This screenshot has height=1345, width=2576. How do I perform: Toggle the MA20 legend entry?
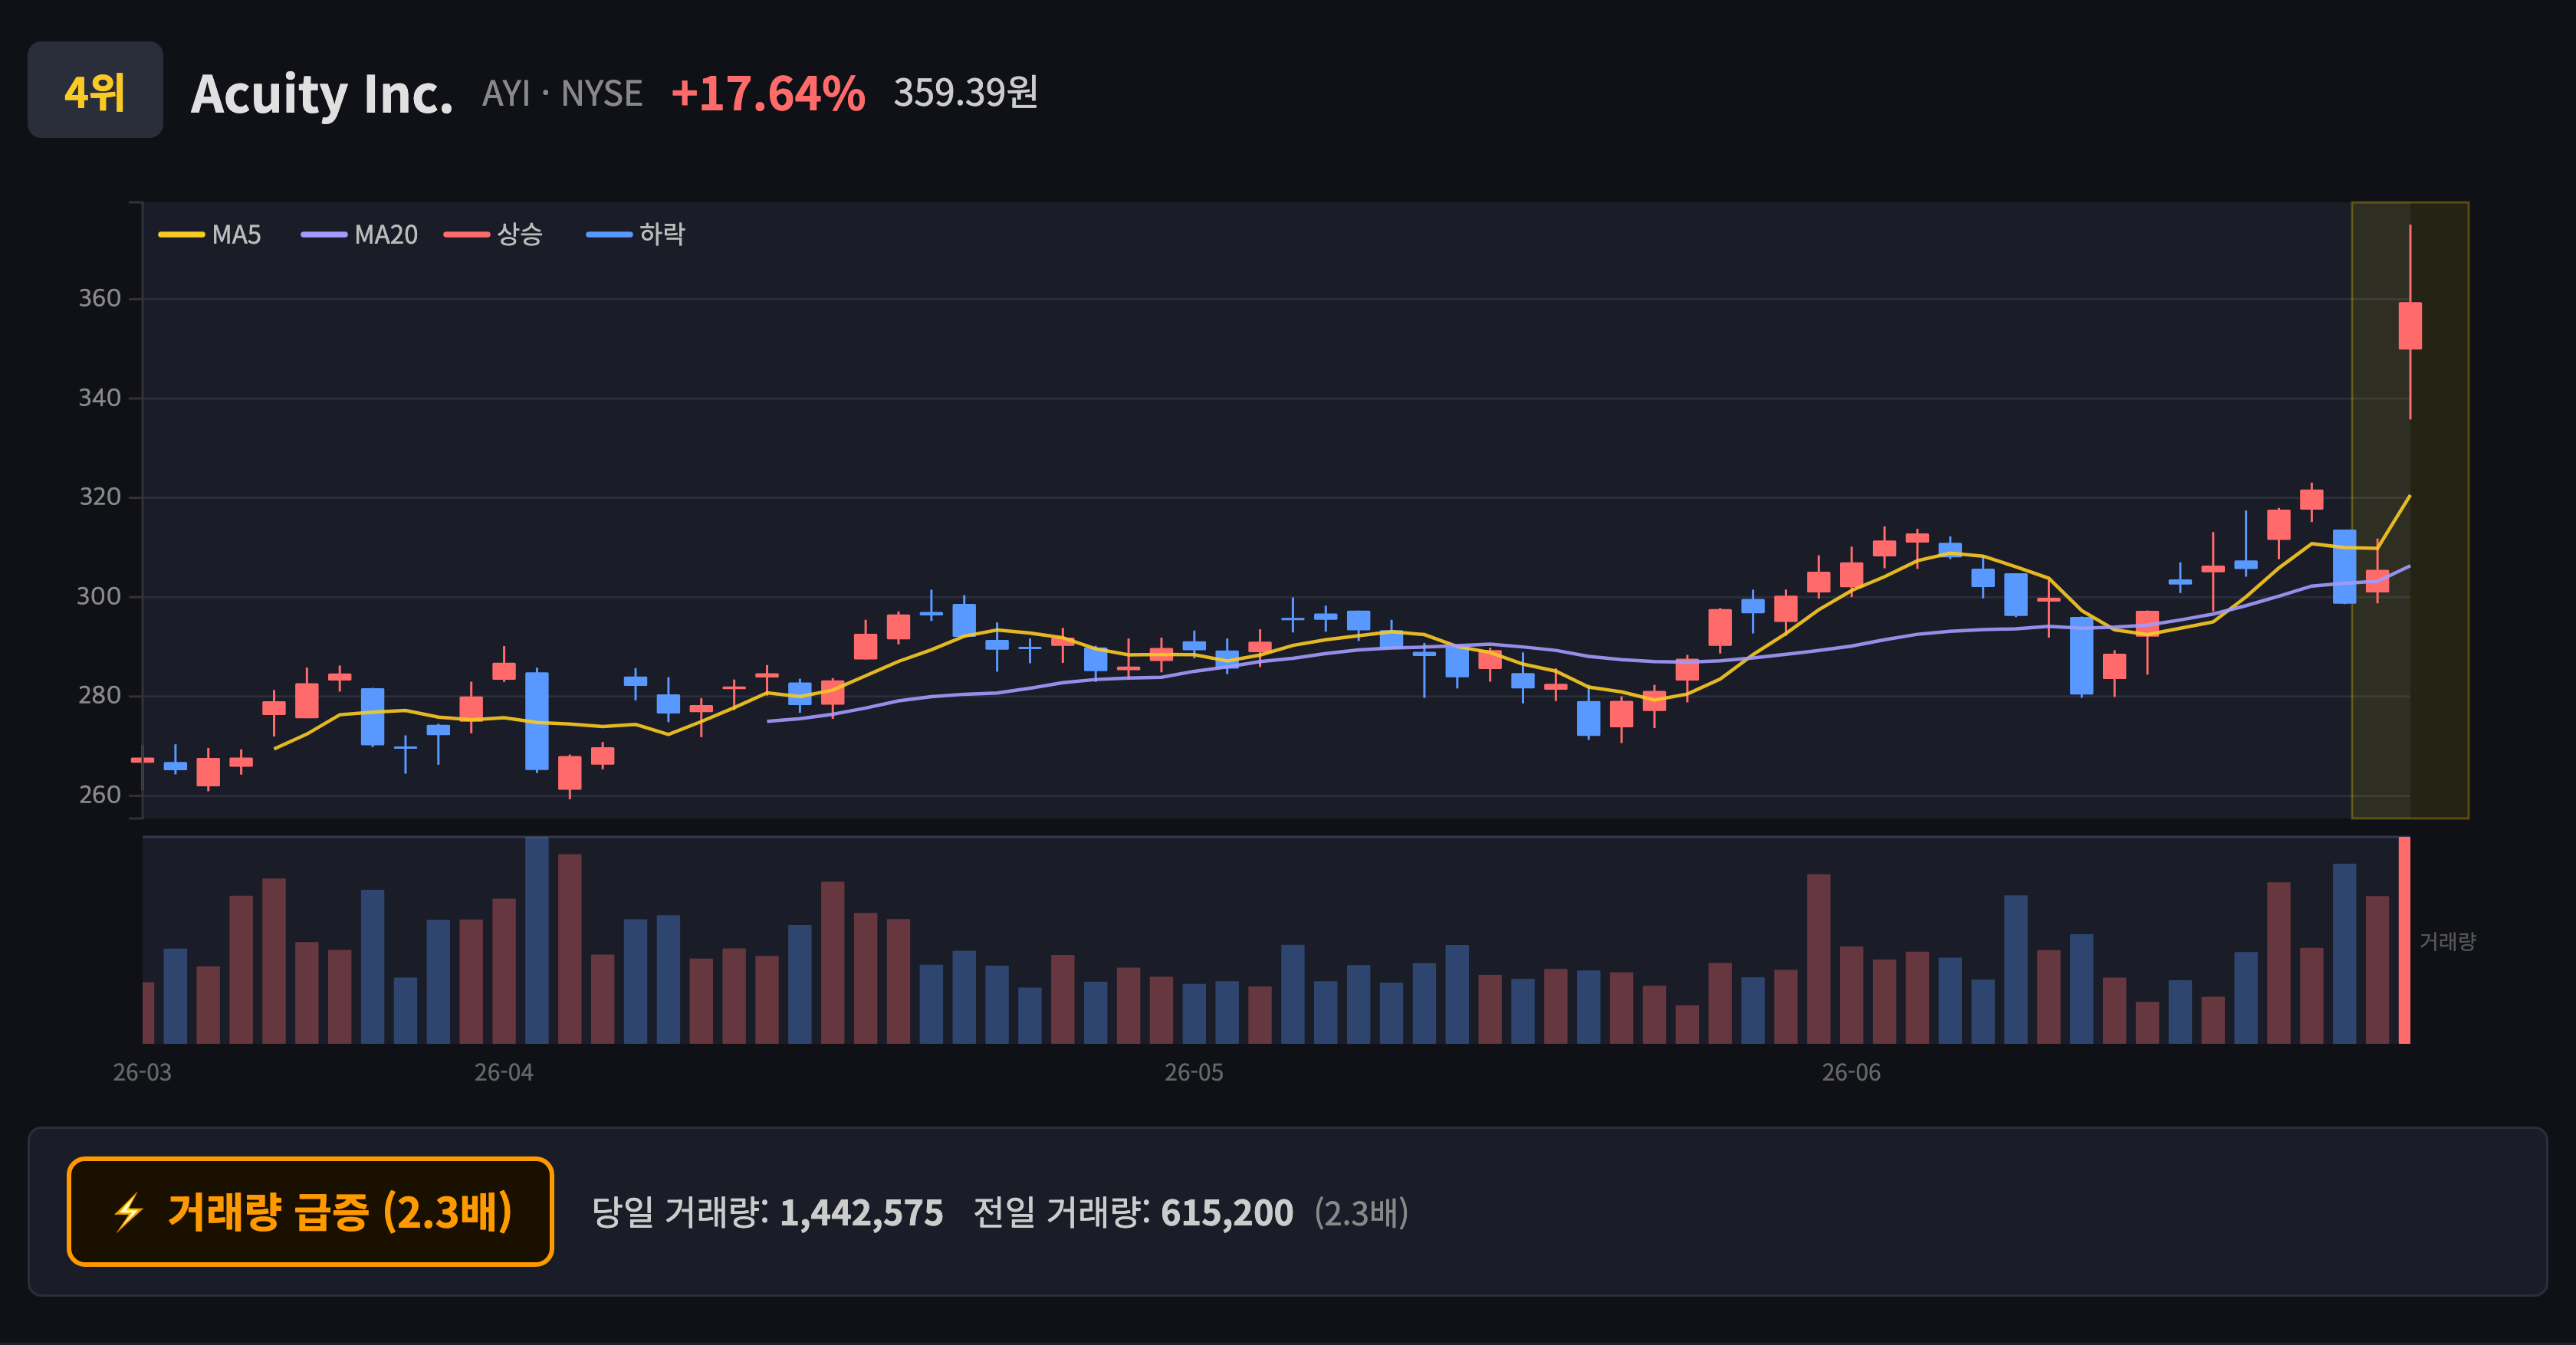coord(360,235)
